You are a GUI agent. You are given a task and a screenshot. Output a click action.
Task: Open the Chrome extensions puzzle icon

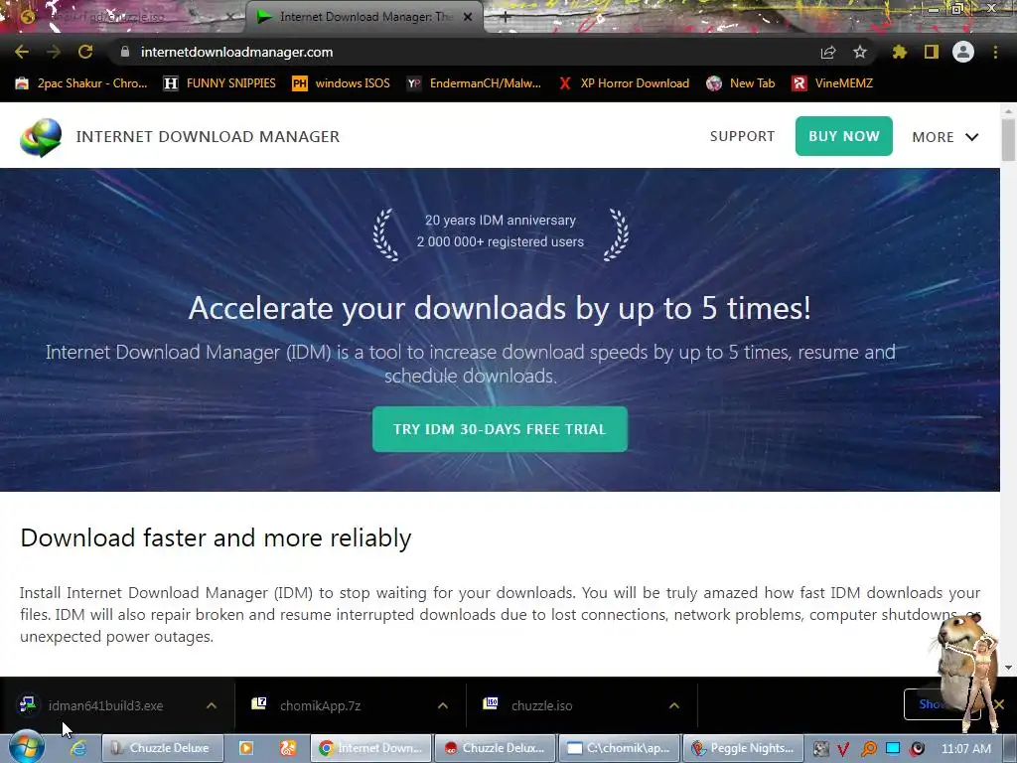click(x=900, y=52)
